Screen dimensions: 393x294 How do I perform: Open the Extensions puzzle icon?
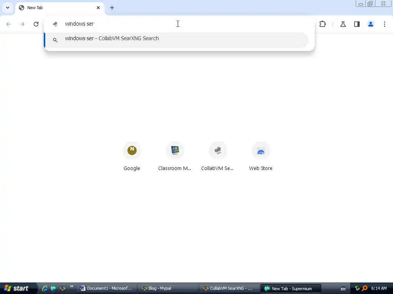coord(322,24)
